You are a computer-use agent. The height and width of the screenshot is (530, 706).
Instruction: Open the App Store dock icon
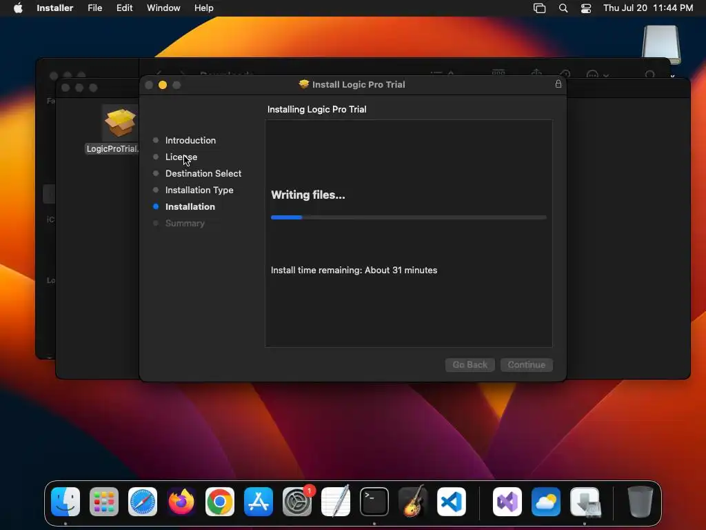[259, 502]
